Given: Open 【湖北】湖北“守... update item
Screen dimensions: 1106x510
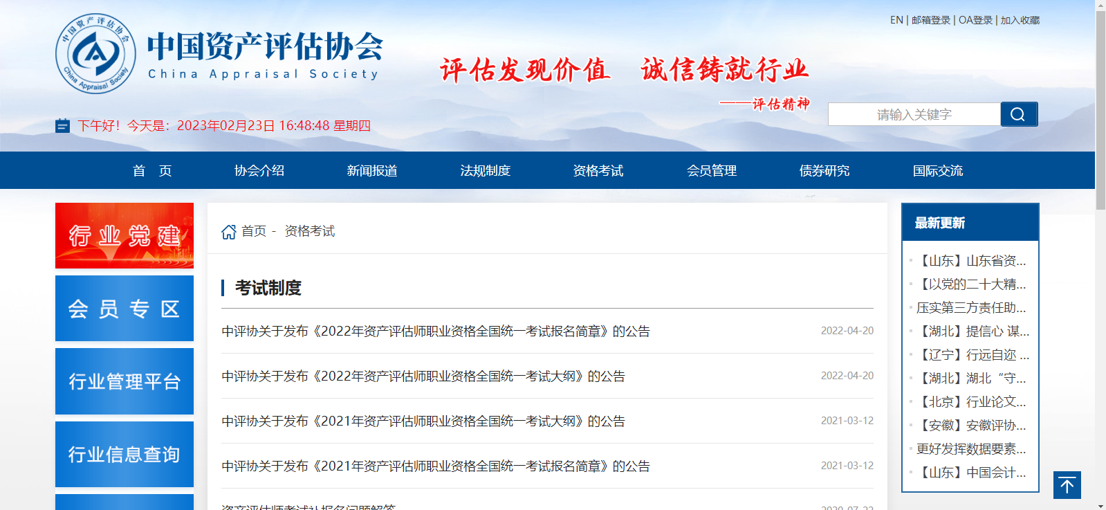Looking at the screenshot, I should (x=971, y=379).
